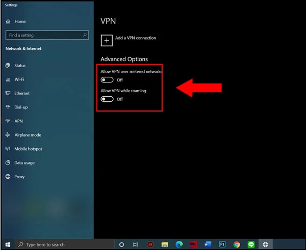Open Ethernet settings
306x250 pixels.
click(22, 94)
